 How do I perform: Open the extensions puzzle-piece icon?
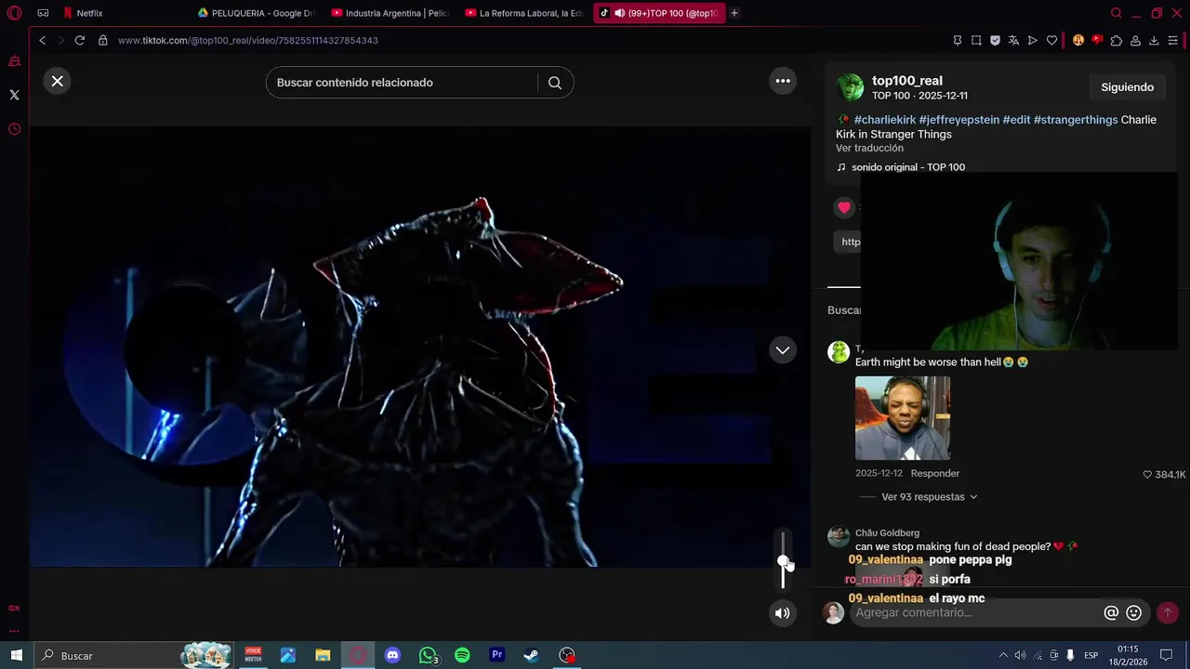[x=1117, y=40]
